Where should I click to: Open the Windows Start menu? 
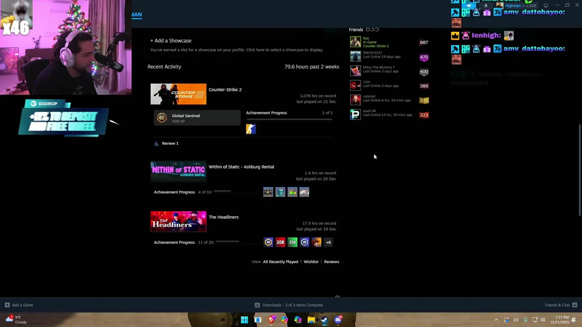[244, 320]
